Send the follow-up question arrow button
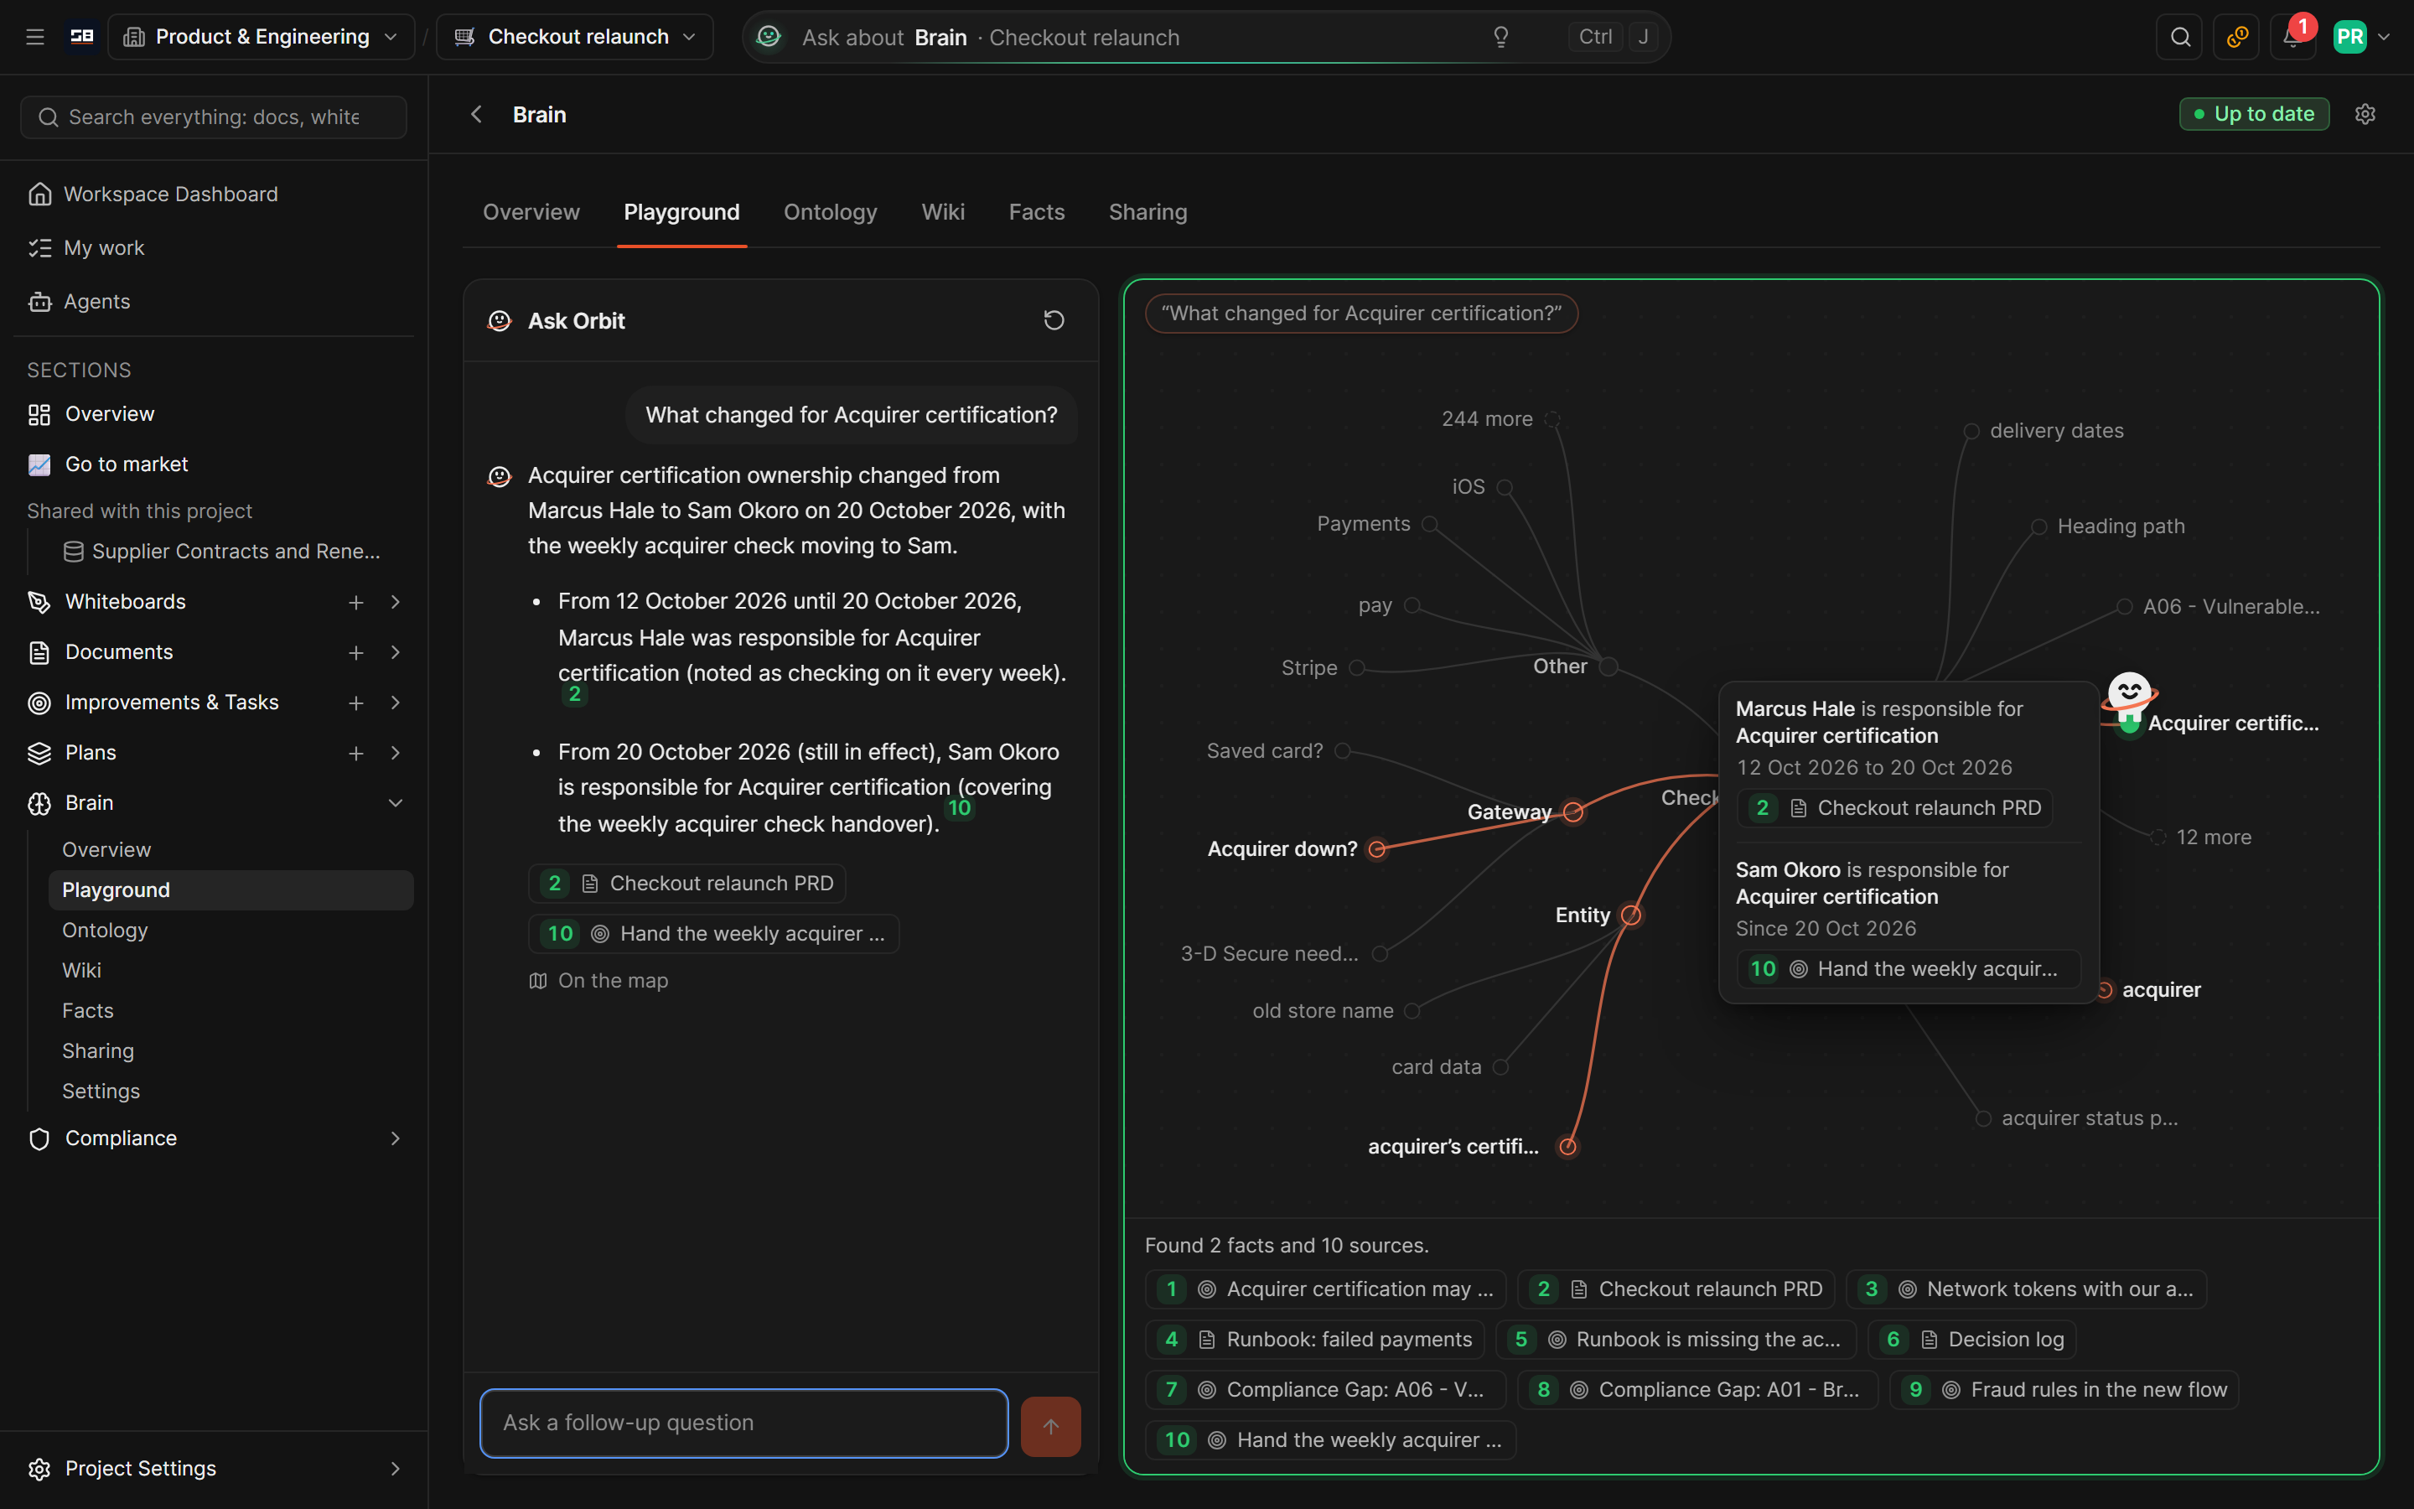 [x=1050, y=1425]
